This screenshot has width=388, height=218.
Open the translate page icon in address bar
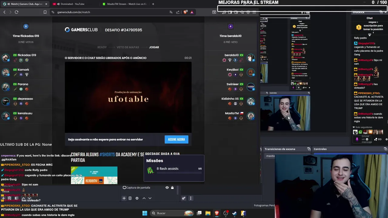(171, 12)
